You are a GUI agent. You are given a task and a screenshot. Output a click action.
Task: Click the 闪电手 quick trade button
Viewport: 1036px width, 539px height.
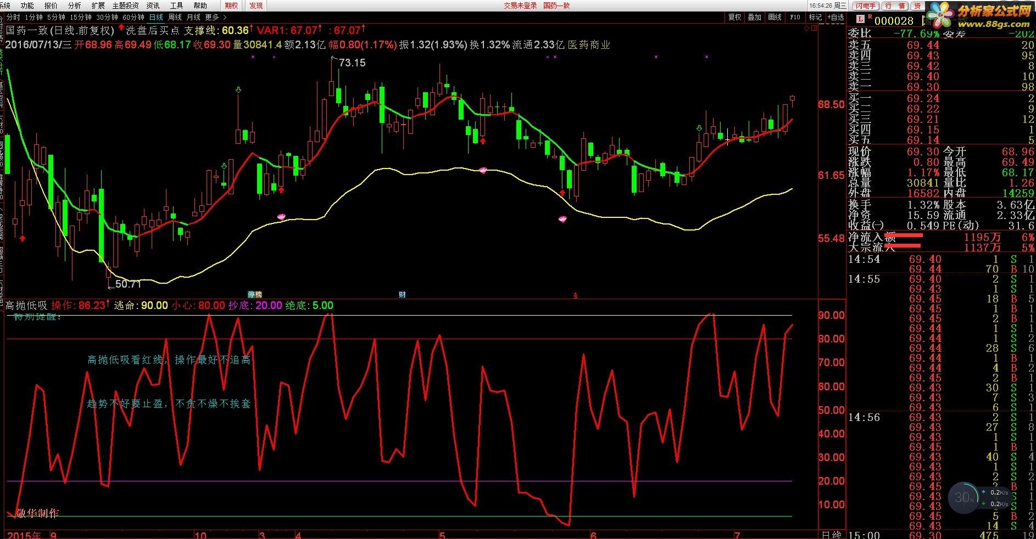[x=866, y=5]
